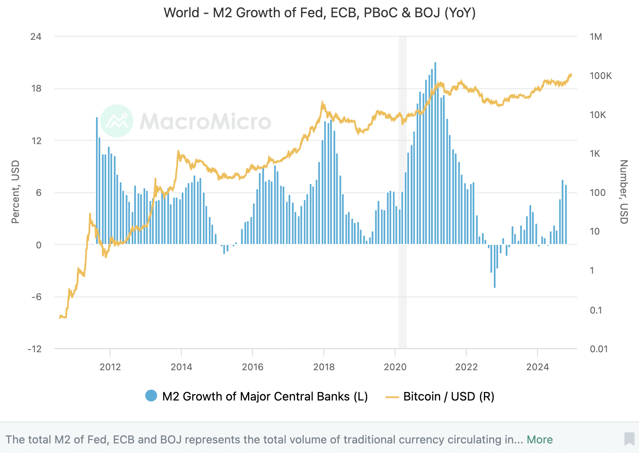Click the 2016 x-axis label
639x453 pixels.
click(x=253, y=367)
